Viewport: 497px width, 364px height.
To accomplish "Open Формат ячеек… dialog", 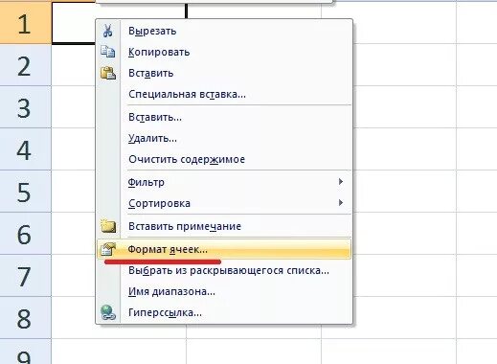I will click(224, 249).
